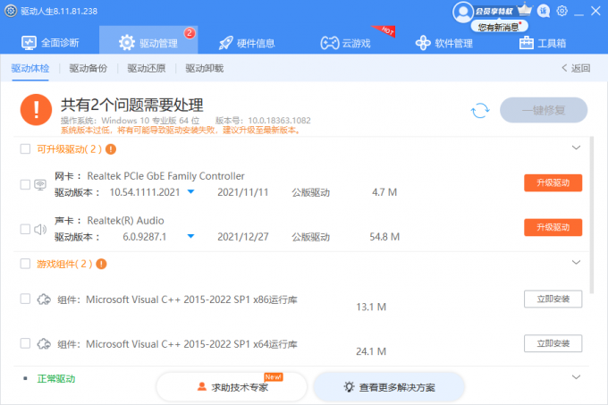This screenshot has height=405, width=608.
Task: Open the 驱动备份 sub-tab
Action: point(88,68)
